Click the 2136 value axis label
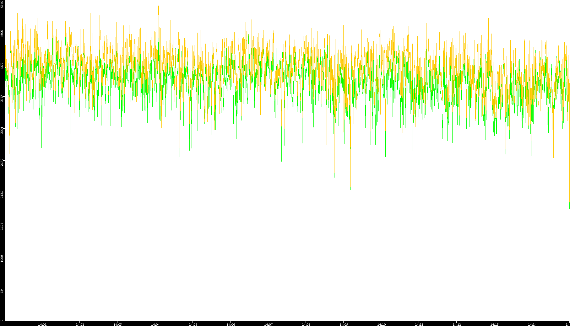 coord(2,195)
